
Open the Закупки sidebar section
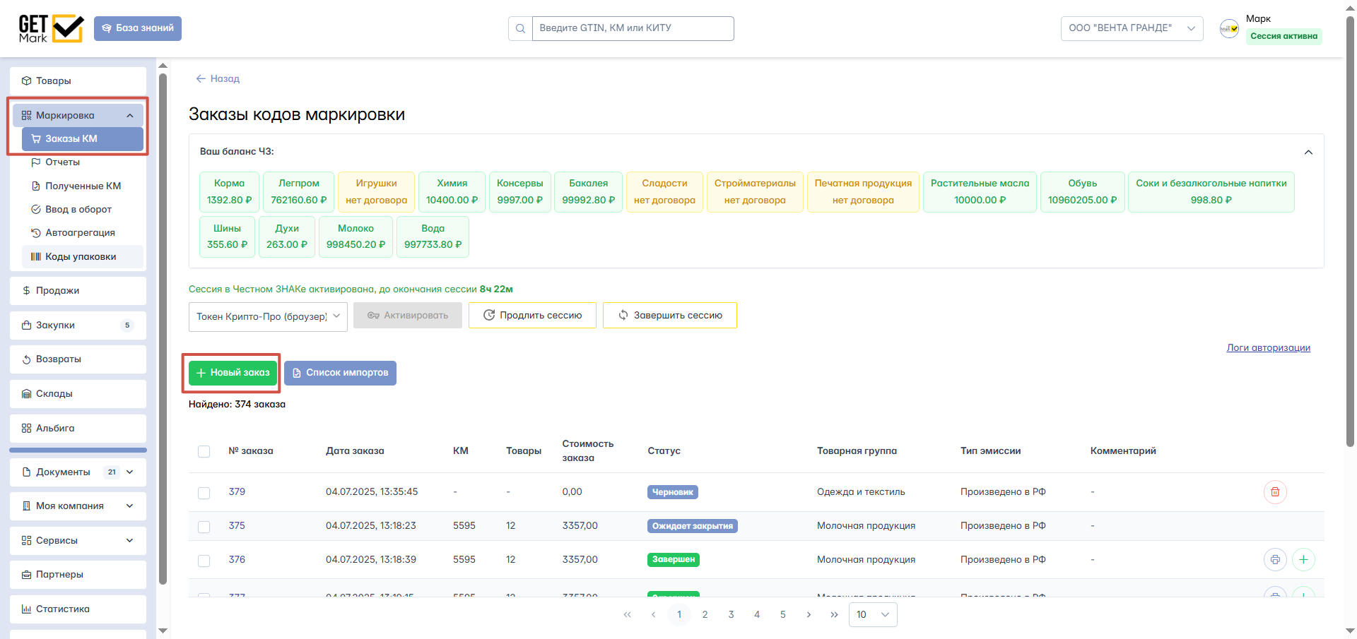78,326
